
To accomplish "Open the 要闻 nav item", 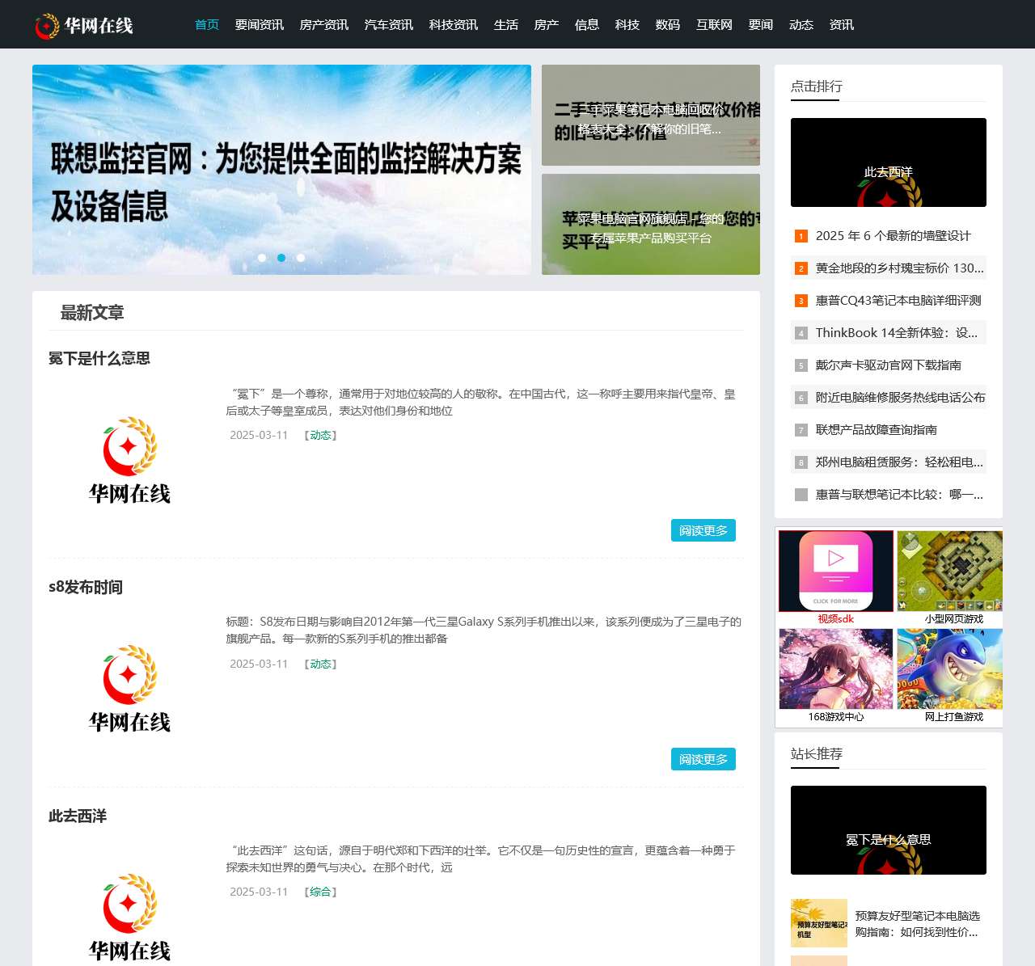I will [x=761, y=25].
